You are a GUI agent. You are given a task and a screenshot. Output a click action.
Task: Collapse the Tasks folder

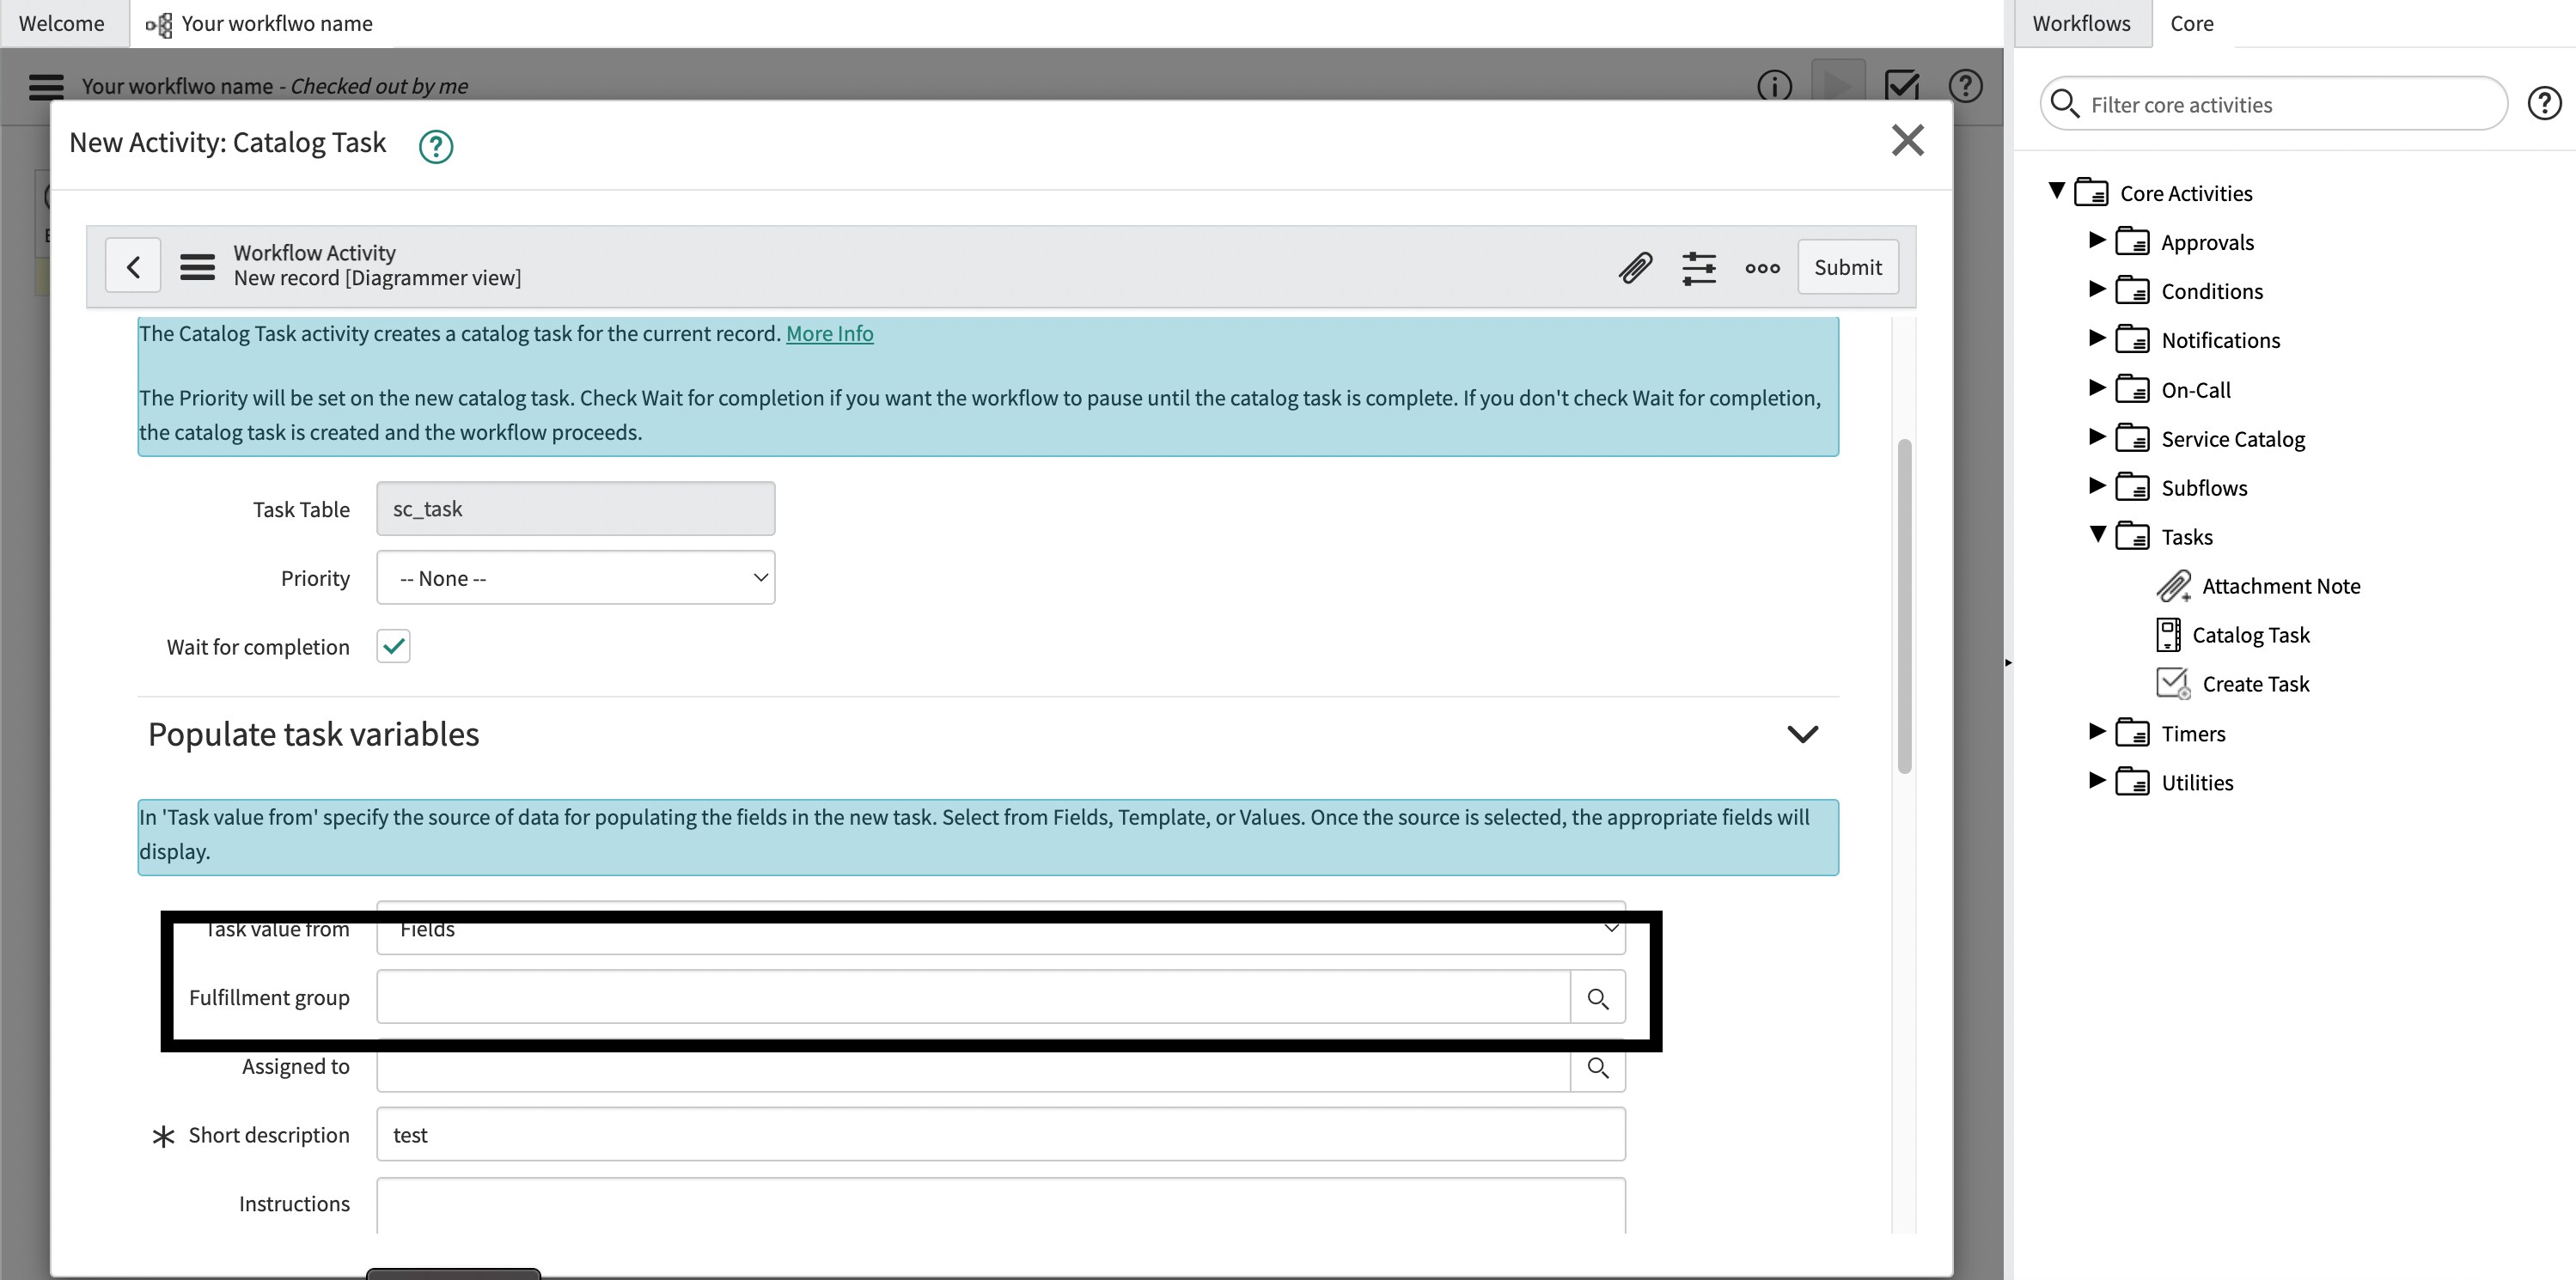coord(2097,535)
